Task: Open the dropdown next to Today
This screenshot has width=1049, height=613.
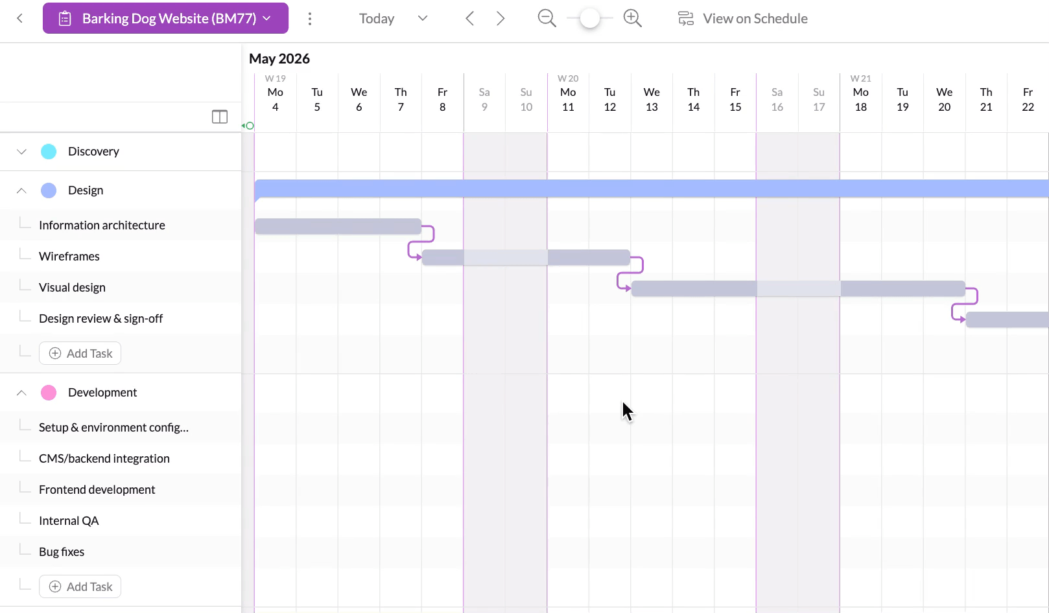Action: coord(423,18)
